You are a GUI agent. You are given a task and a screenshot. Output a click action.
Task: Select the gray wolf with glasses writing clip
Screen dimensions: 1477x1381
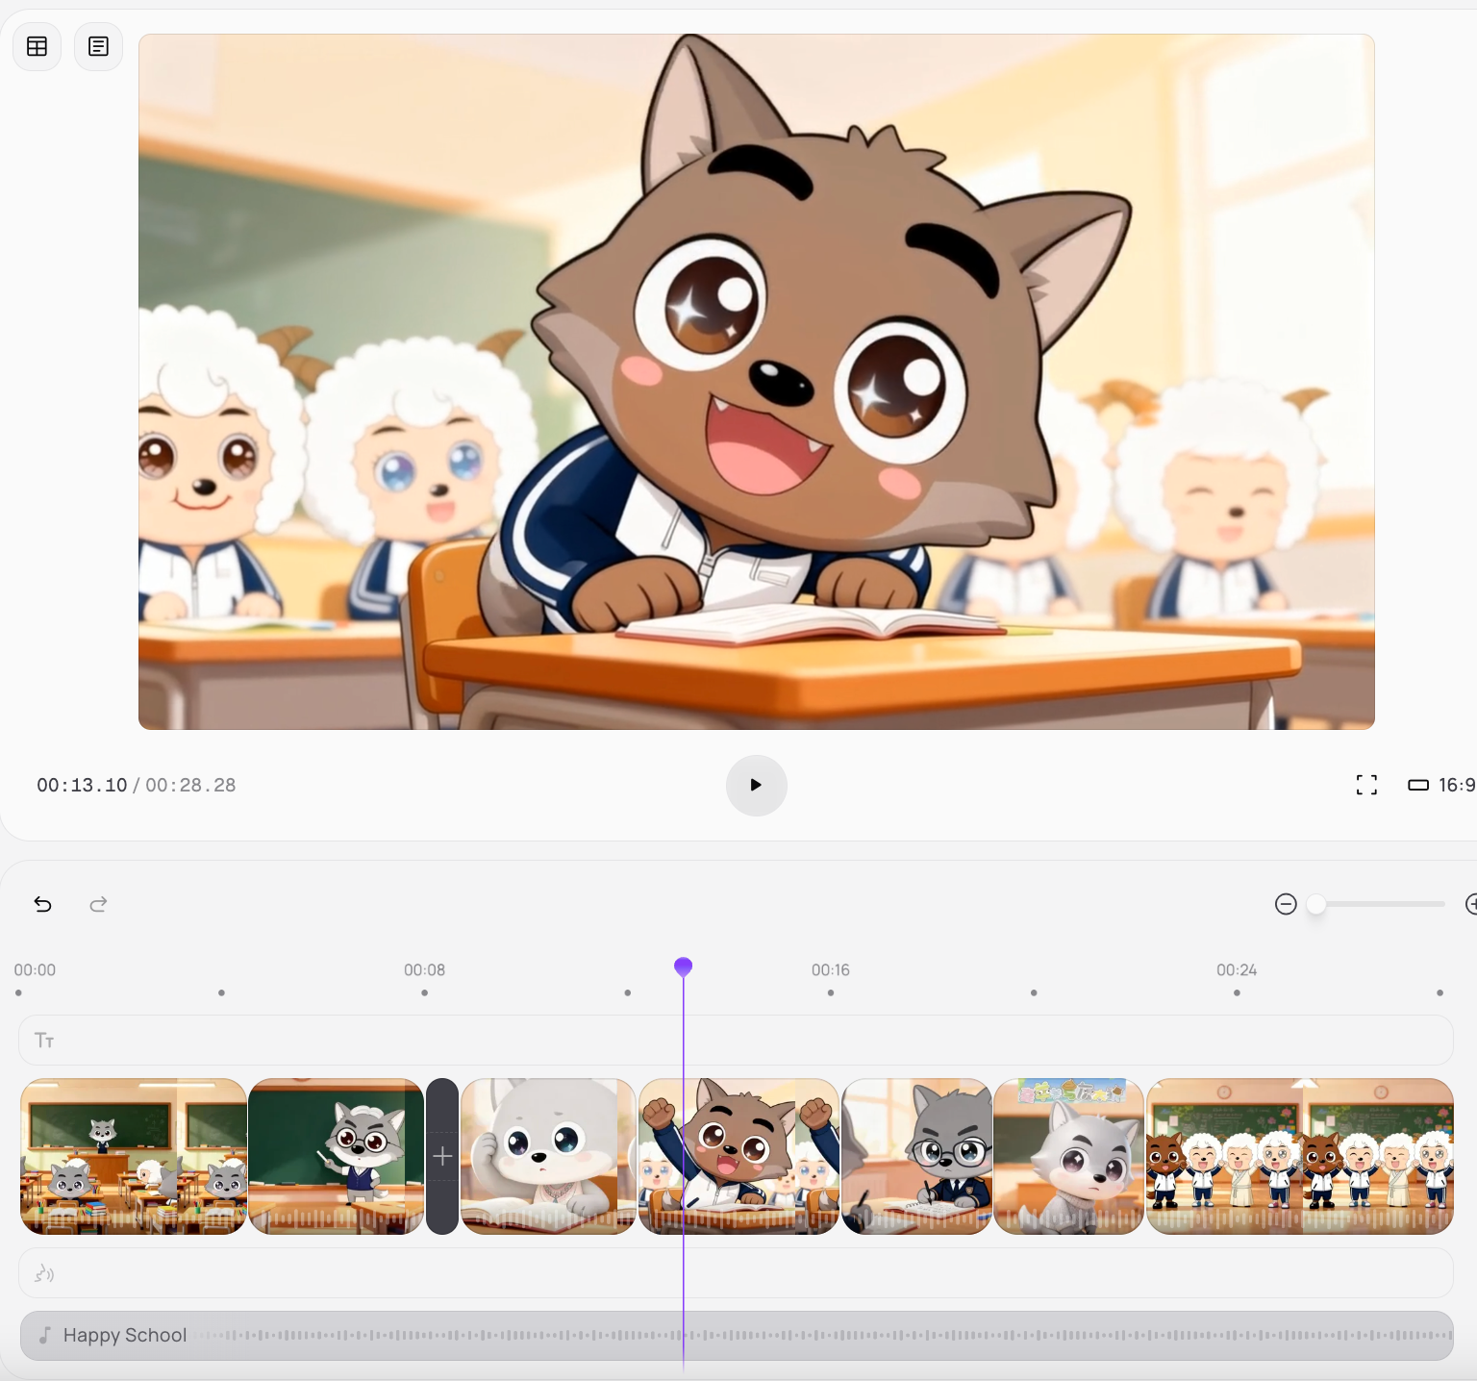tap(916, 1156)
